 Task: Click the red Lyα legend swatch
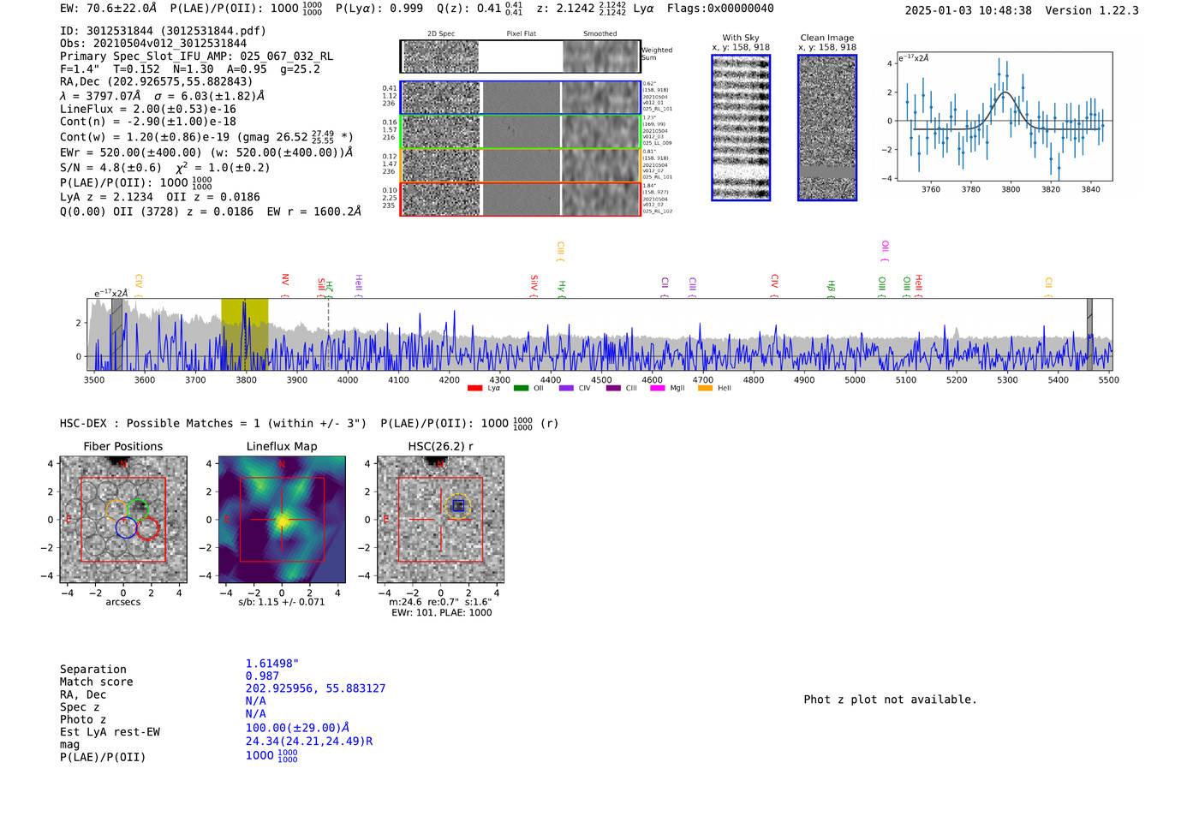474,388
